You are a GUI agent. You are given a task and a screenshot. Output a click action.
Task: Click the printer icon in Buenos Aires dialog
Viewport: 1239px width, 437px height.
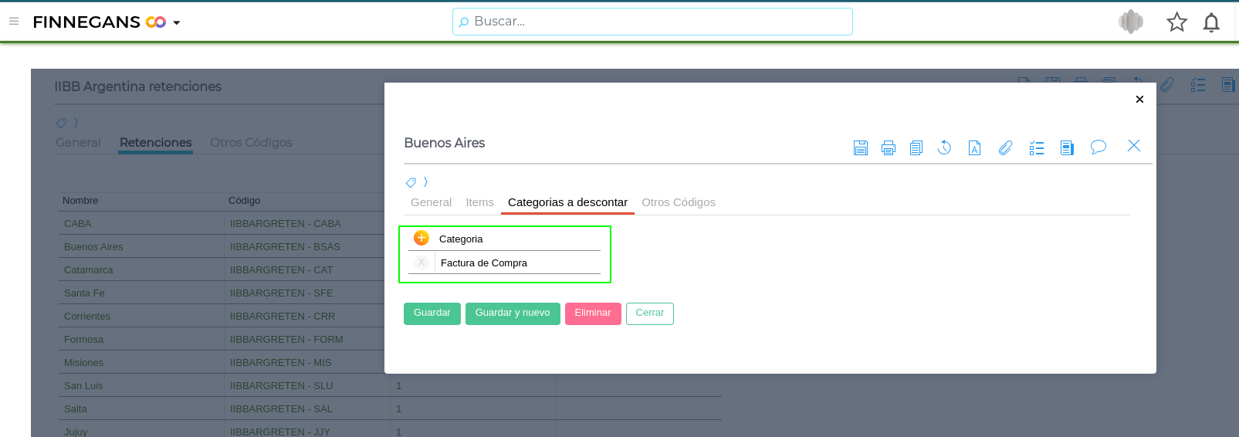889,147
